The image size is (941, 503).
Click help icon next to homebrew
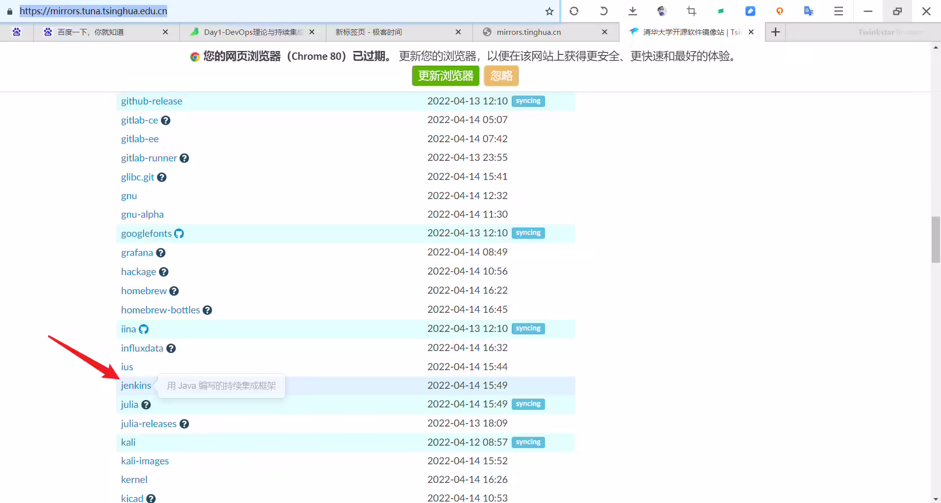coord(174,291)
